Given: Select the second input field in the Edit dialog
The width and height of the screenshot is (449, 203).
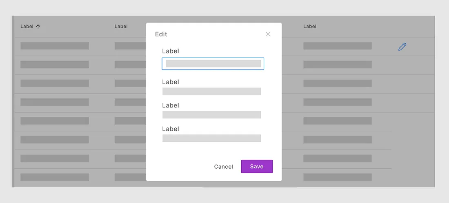Looking at the screenshot, I should tap(211, 91).
